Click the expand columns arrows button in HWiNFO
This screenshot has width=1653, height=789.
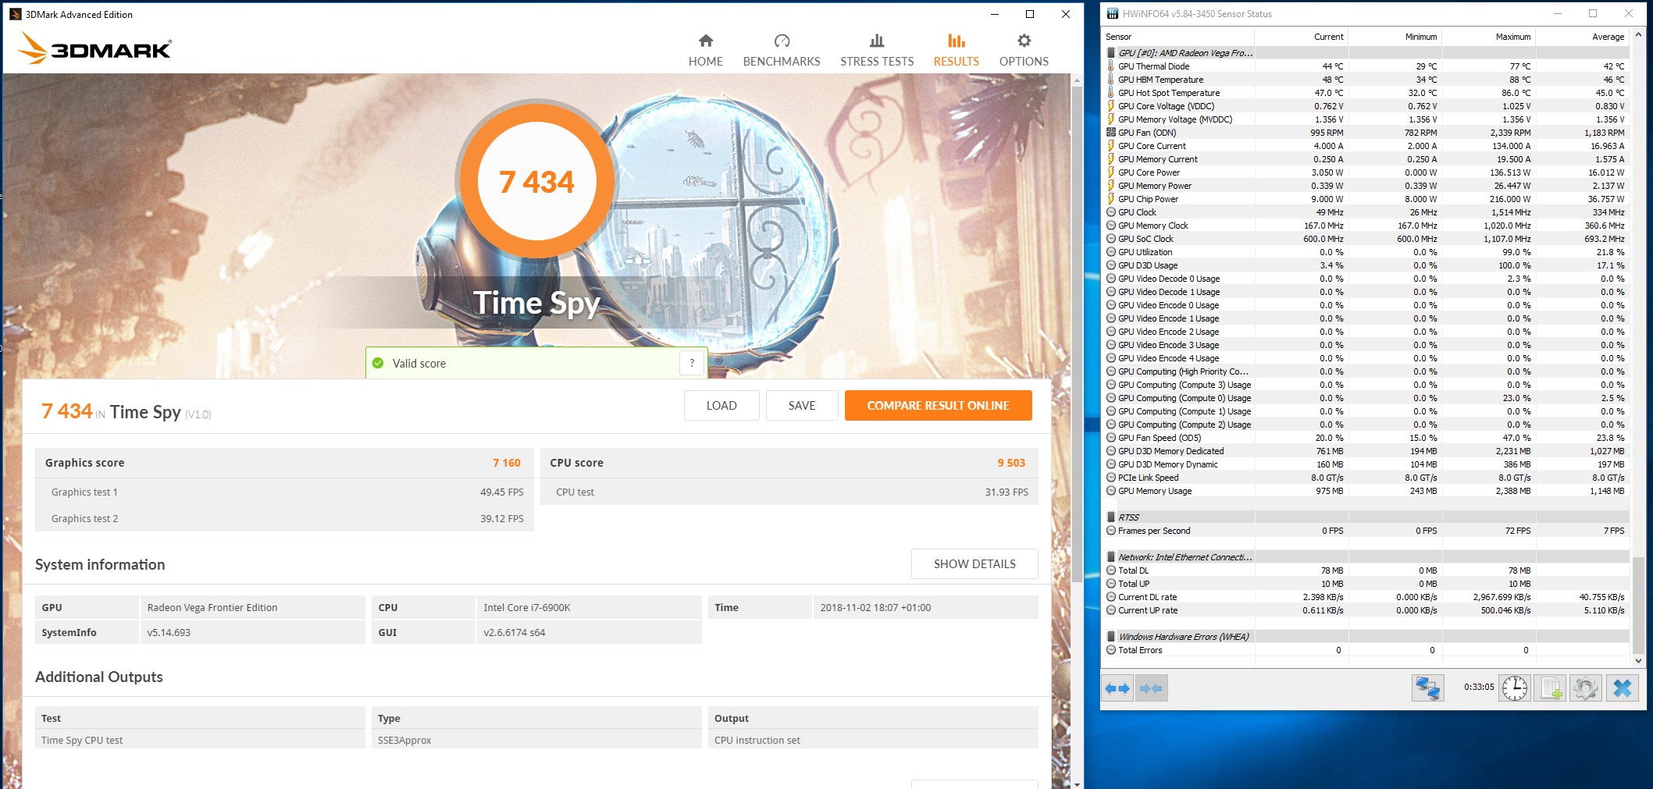[x=1117, y=688]
